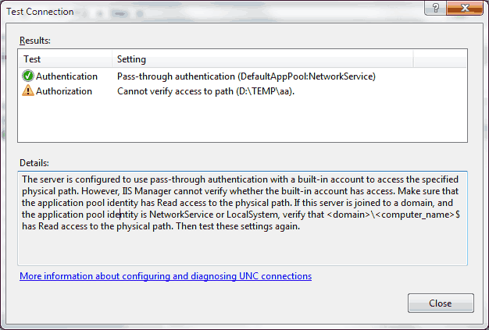Click the Test column header
The image size is (489, 330).
33,59
